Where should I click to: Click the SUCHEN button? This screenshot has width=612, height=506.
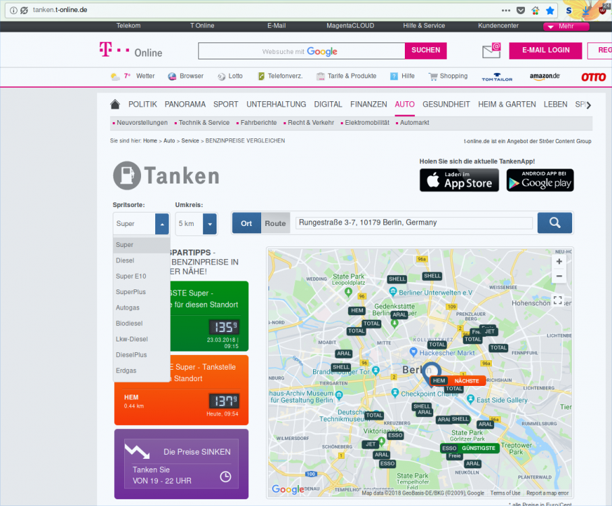(426, 51)
